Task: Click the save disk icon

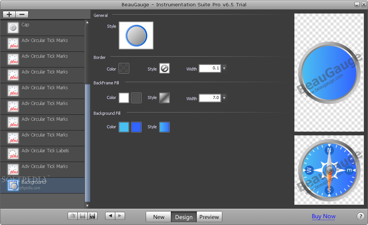Action: pyautogui.click(x=83, y=216)
